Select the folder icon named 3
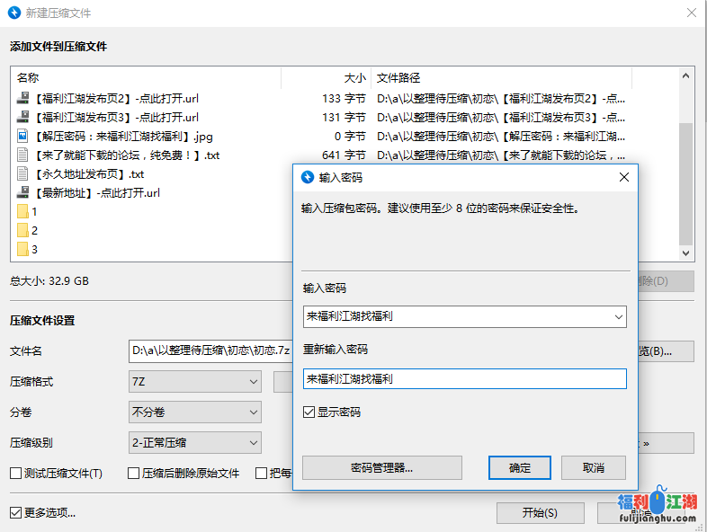Screen dimensions: 707x532 pyautogui.click(x=23, y=250)
